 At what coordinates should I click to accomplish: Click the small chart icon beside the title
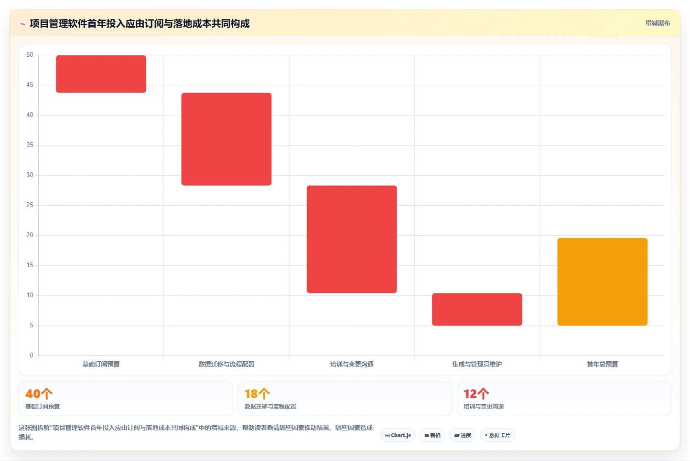click(22, 24)
